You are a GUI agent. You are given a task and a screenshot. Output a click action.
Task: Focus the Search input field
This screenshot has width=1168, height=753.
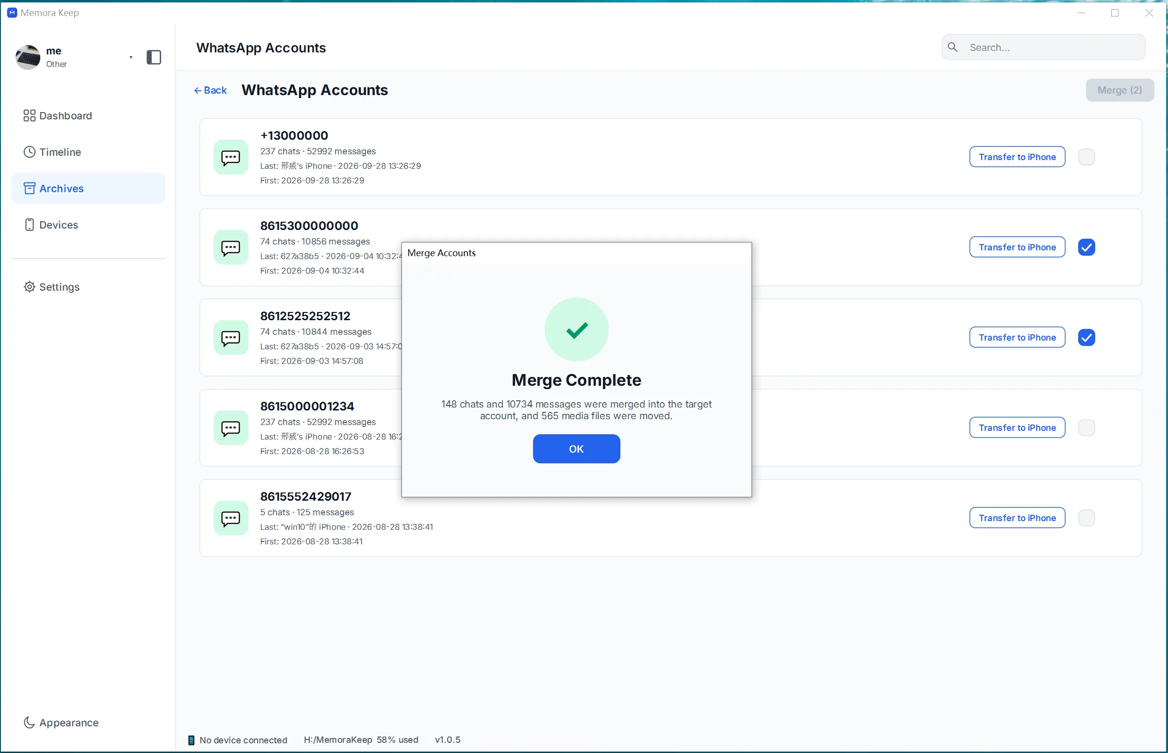point(1043,47)
